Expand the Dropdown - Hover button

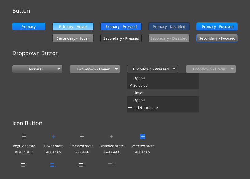pyautogui.click(x=95, y=69)
